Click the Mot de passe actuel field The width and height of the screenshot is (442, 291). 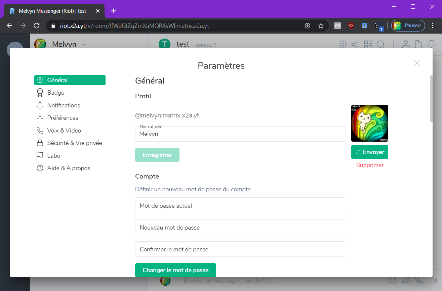[240, 205]
